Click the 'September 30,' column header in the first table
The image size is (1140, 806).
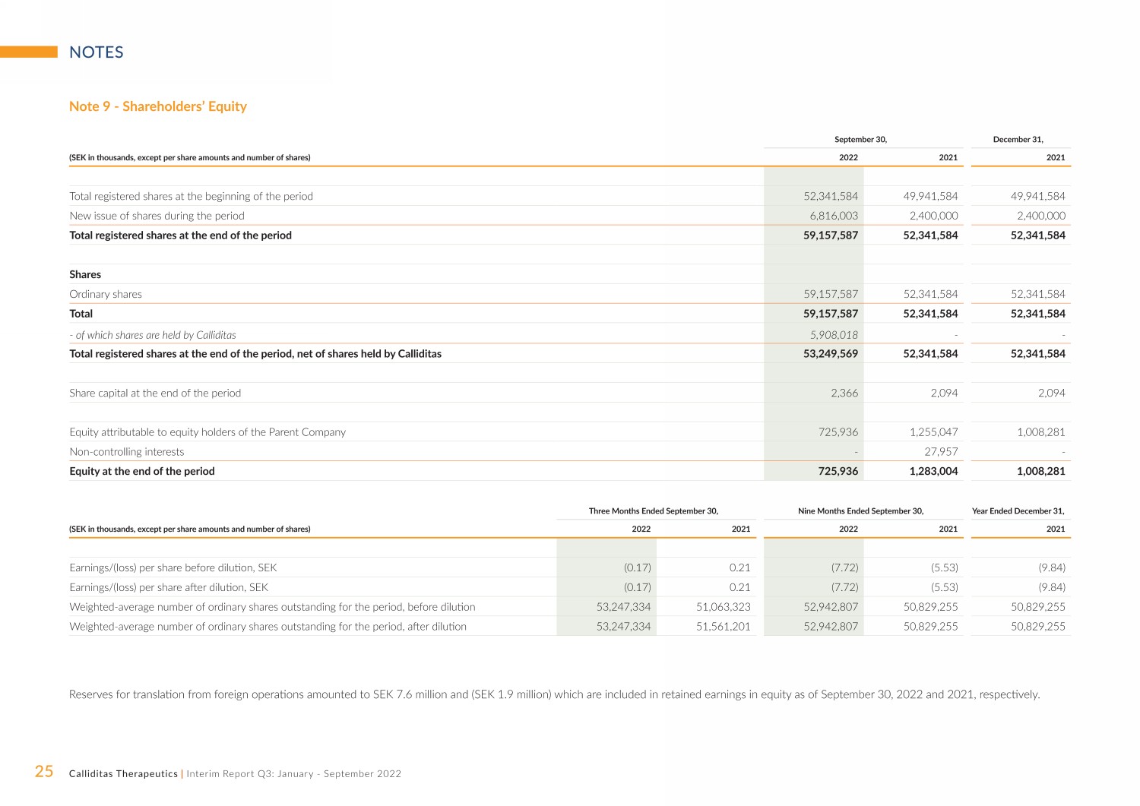click(x=860, y=140)
